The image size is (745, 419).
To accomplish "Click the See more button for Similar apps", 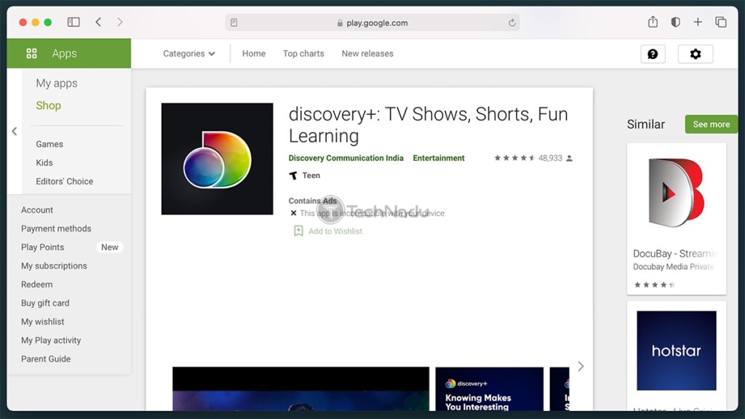I will (712, 124).
